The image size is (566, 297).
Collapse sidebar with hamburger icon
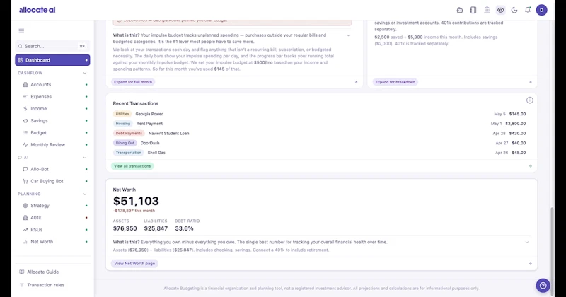pos(21,31)
